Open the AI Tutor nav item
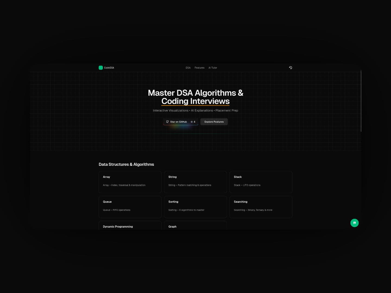This screenshot has height=293, width=391. pos(213,68)
